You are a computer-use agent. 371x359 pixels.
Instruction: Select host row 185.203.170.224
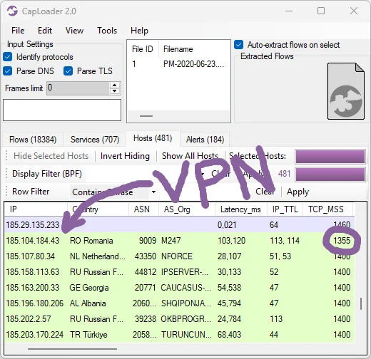[x=179, y=335]
